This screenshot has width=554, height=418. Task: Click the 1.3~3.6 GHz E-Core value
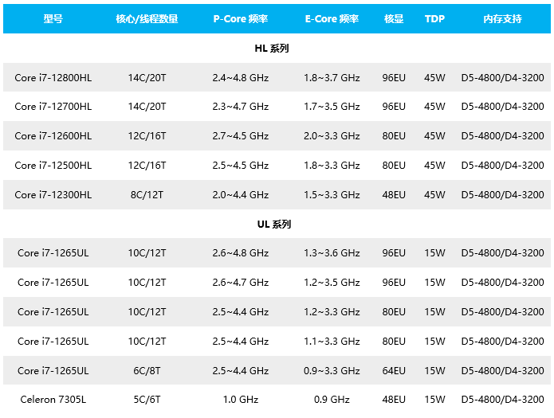coord(332,252)
